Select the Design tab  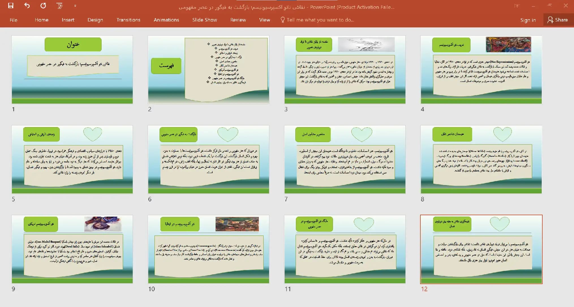click(x=95, y=20)
